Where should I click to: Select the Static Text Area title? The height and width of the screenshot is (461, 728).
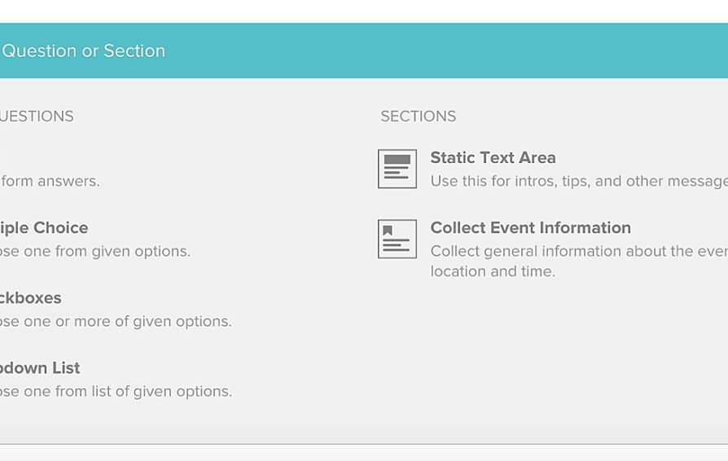[x=493, y=158]
